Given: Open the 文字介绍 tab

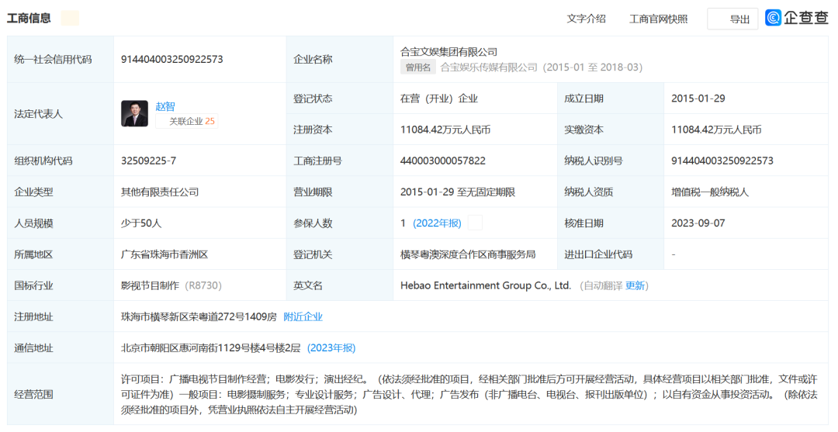Looking at the screenshot, I should (x=587, y=19).
